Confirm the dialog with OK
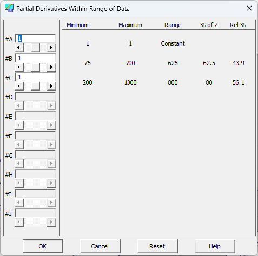Image resolution: width=258 pixels, height=256 pixels. point(43,246)
